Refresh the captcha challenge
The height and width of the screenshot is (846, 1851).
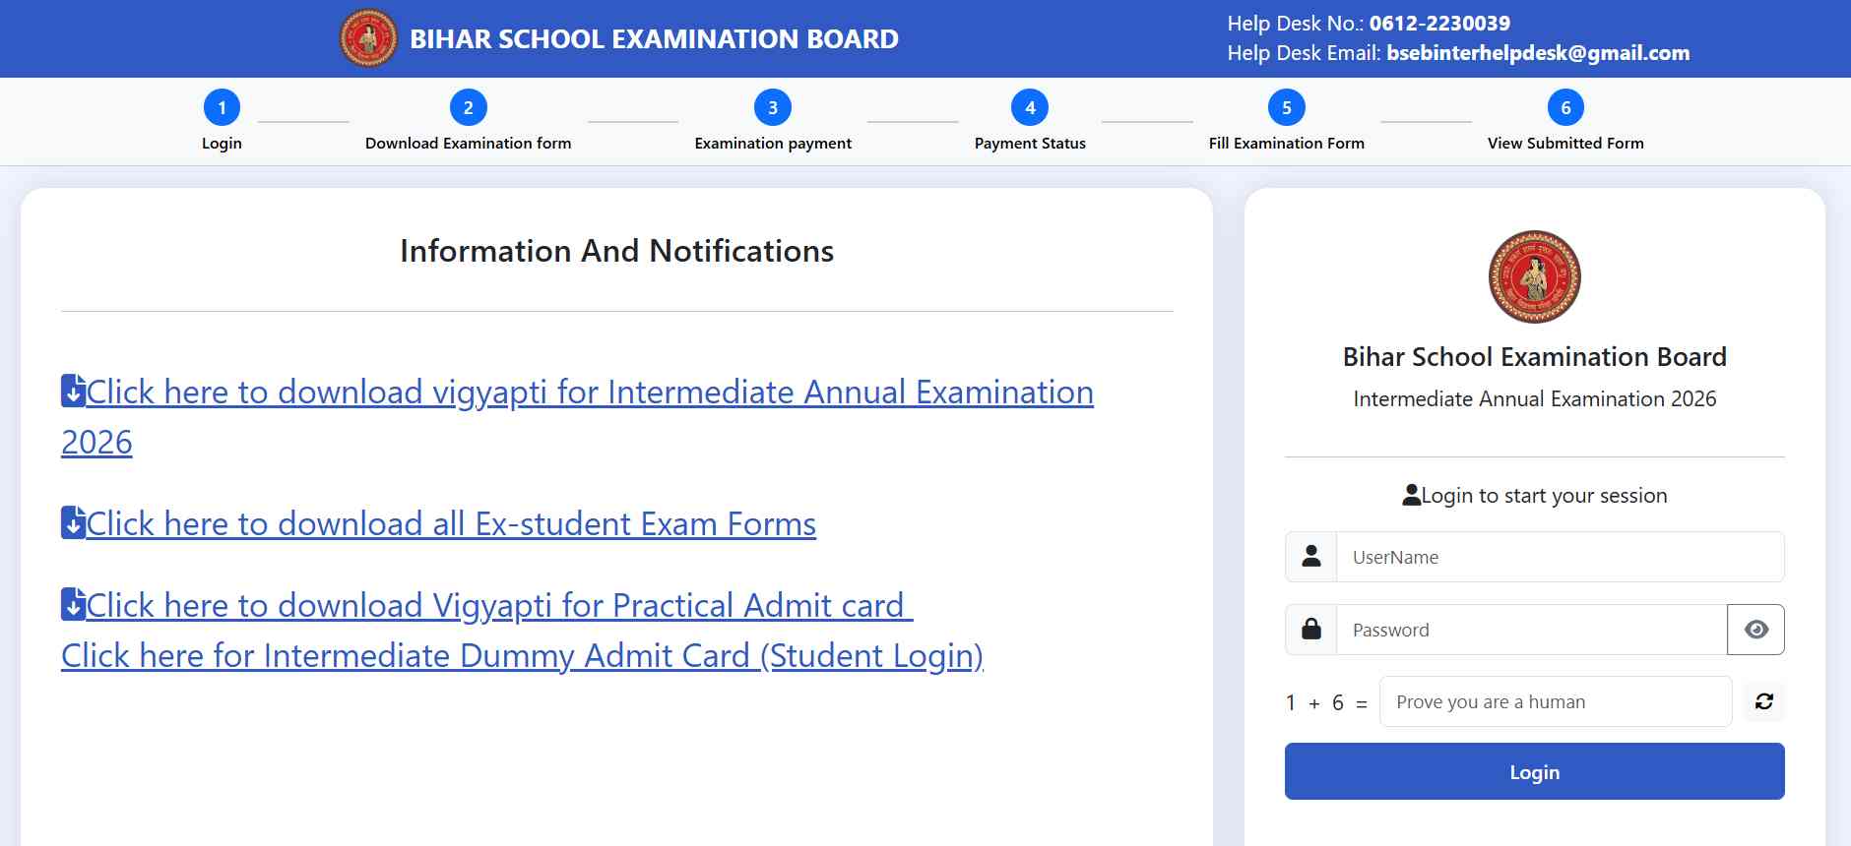[1764, 701]
